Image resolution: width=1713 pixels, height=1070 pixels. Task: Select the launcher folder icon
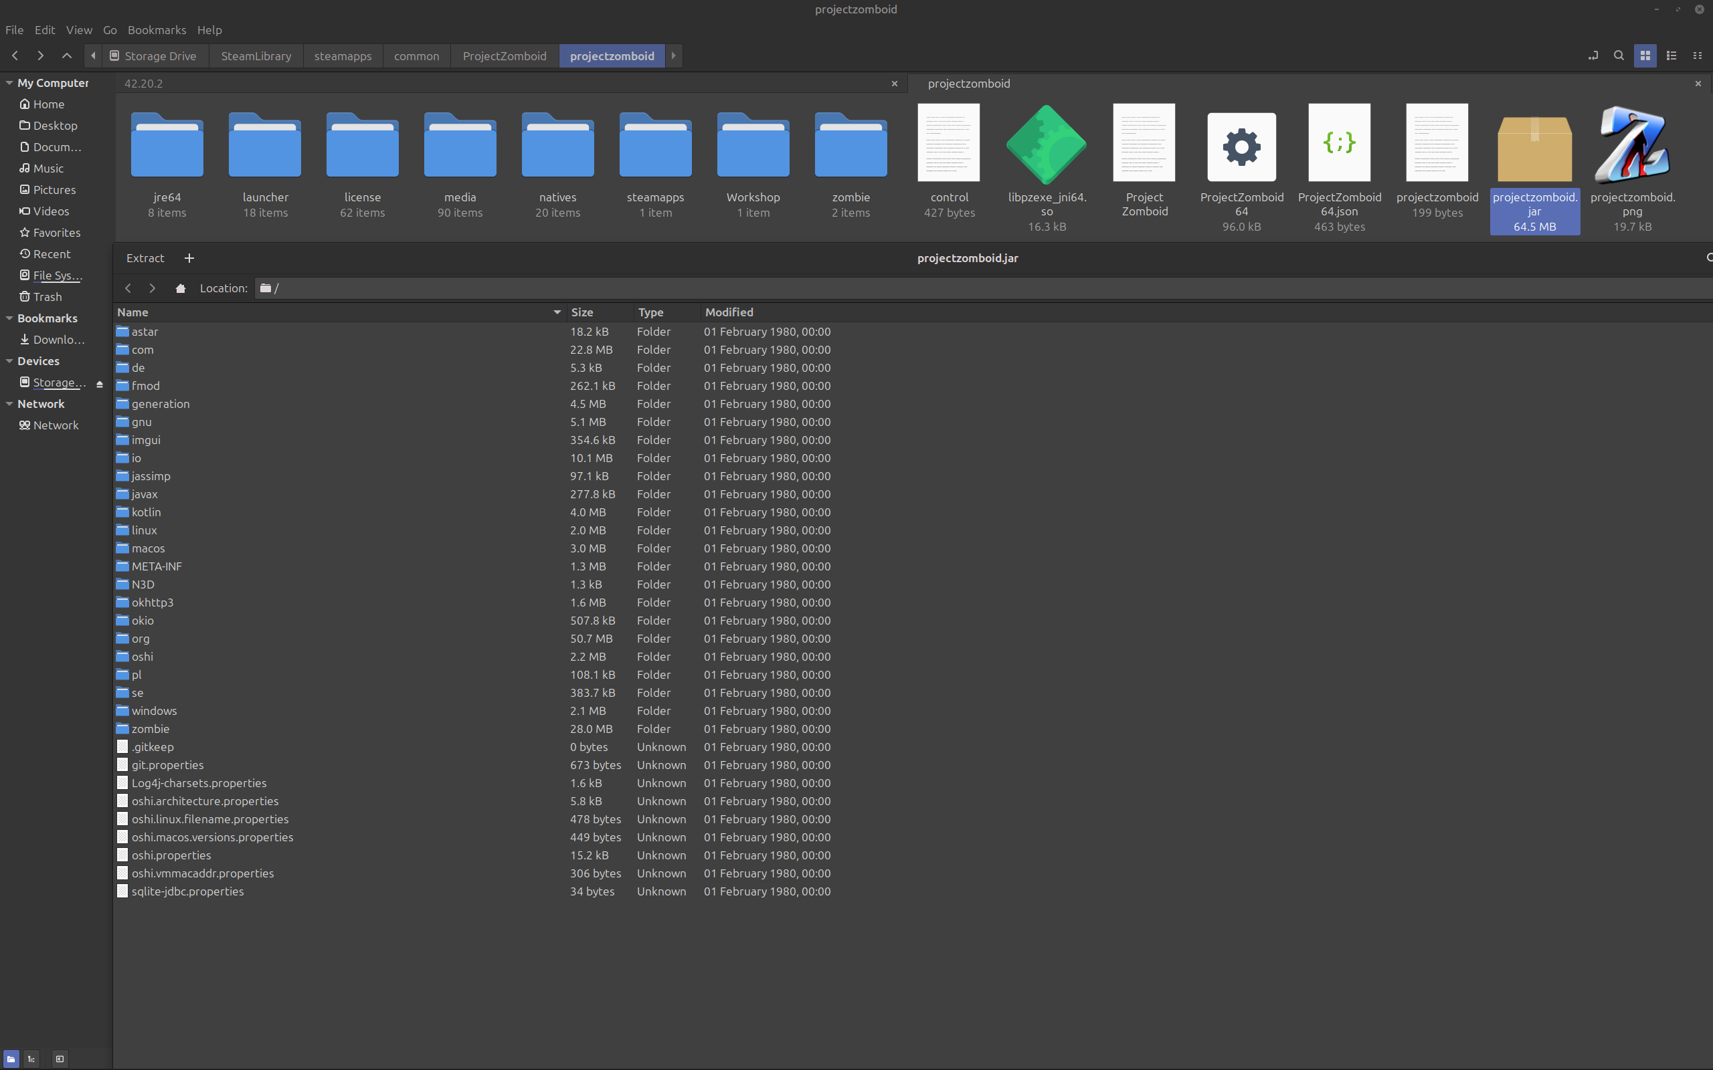click(265, 144)
